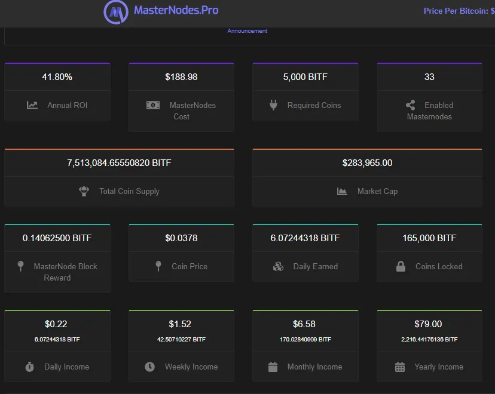
Task: Open the Announcement link
Action: 247,31
